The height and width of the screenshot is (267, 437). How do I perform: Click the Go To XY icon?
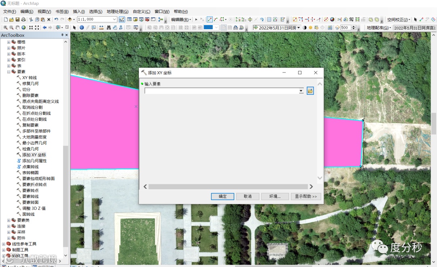tap(121, 27)
